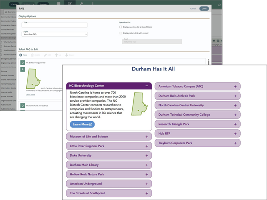Click Museum of Life and Science question text

coord(37,106)
